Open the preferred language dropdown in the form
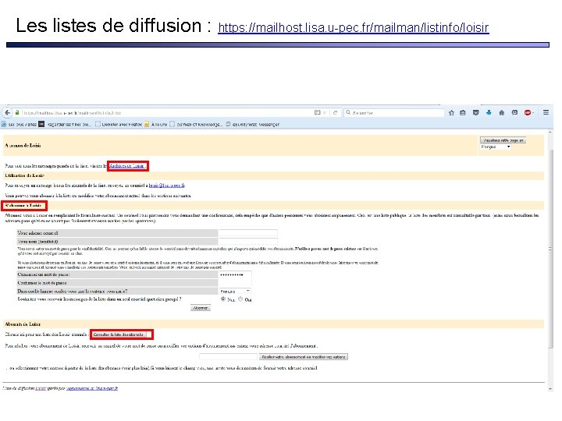 (235, 291)
